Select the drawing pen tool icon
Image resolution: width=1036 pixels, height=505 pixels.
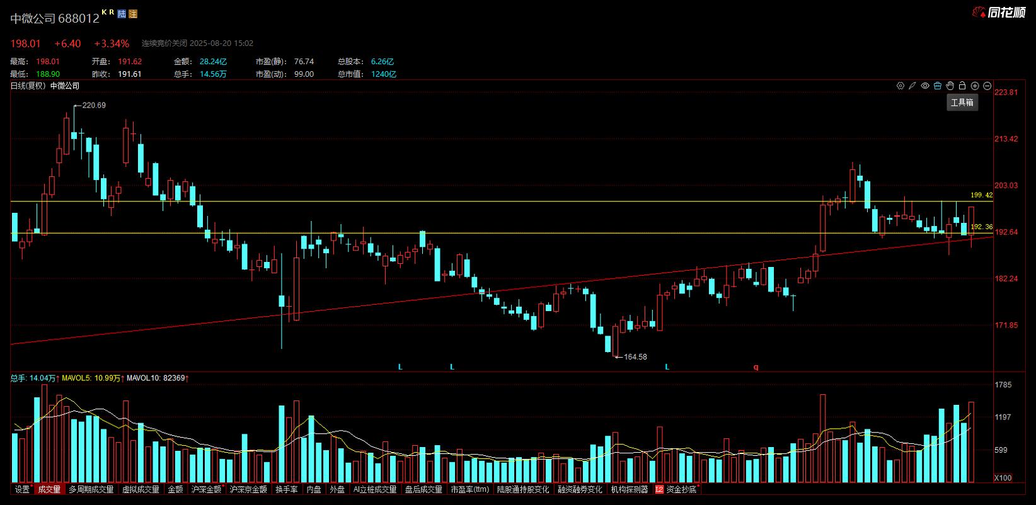pos(912,86)
